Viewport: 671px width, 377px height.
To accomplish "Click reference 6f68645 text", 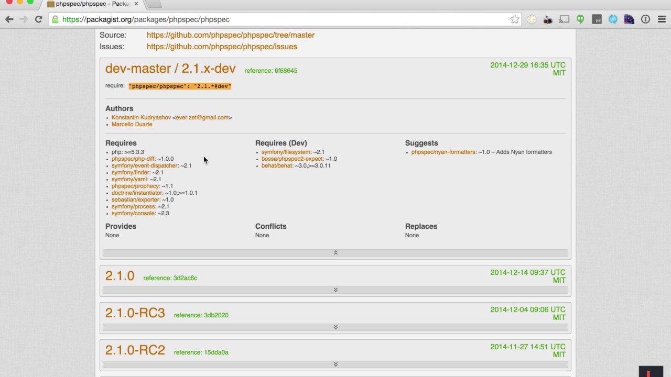I will pyautogui.click(x=271, y=71).
